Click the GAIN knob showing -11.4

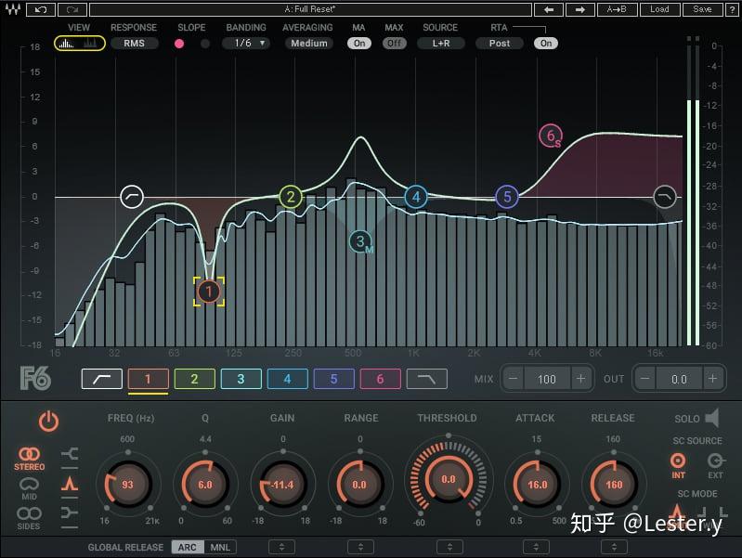pos(282,484)
